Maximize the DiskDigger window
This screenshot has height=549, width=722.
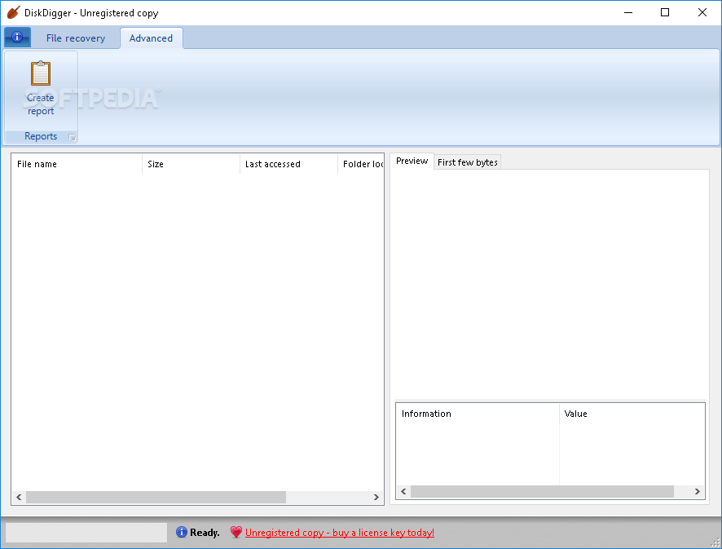point(665,12)
